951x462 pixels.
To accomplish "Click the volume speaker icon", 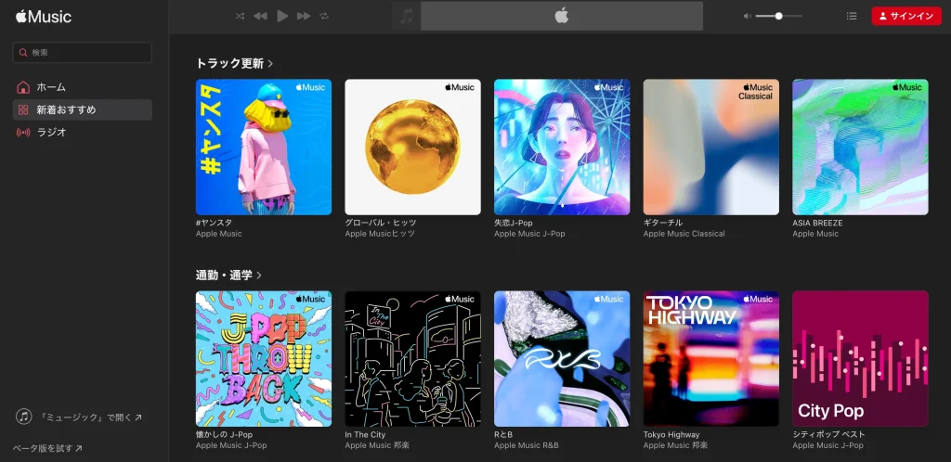I will pyautogui.click(x=747, y=16).
